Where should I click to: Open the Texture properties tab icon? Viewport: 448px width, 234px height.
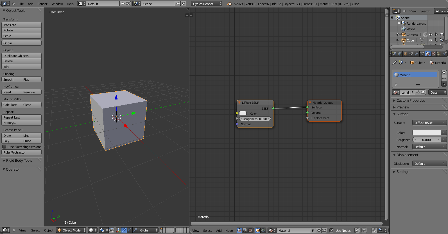click(x=433, y=54)
